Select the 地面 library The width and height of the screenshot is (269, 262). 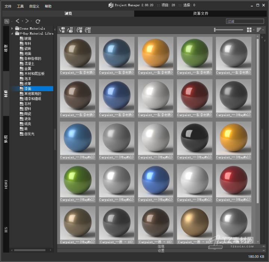tap(25, 53)
